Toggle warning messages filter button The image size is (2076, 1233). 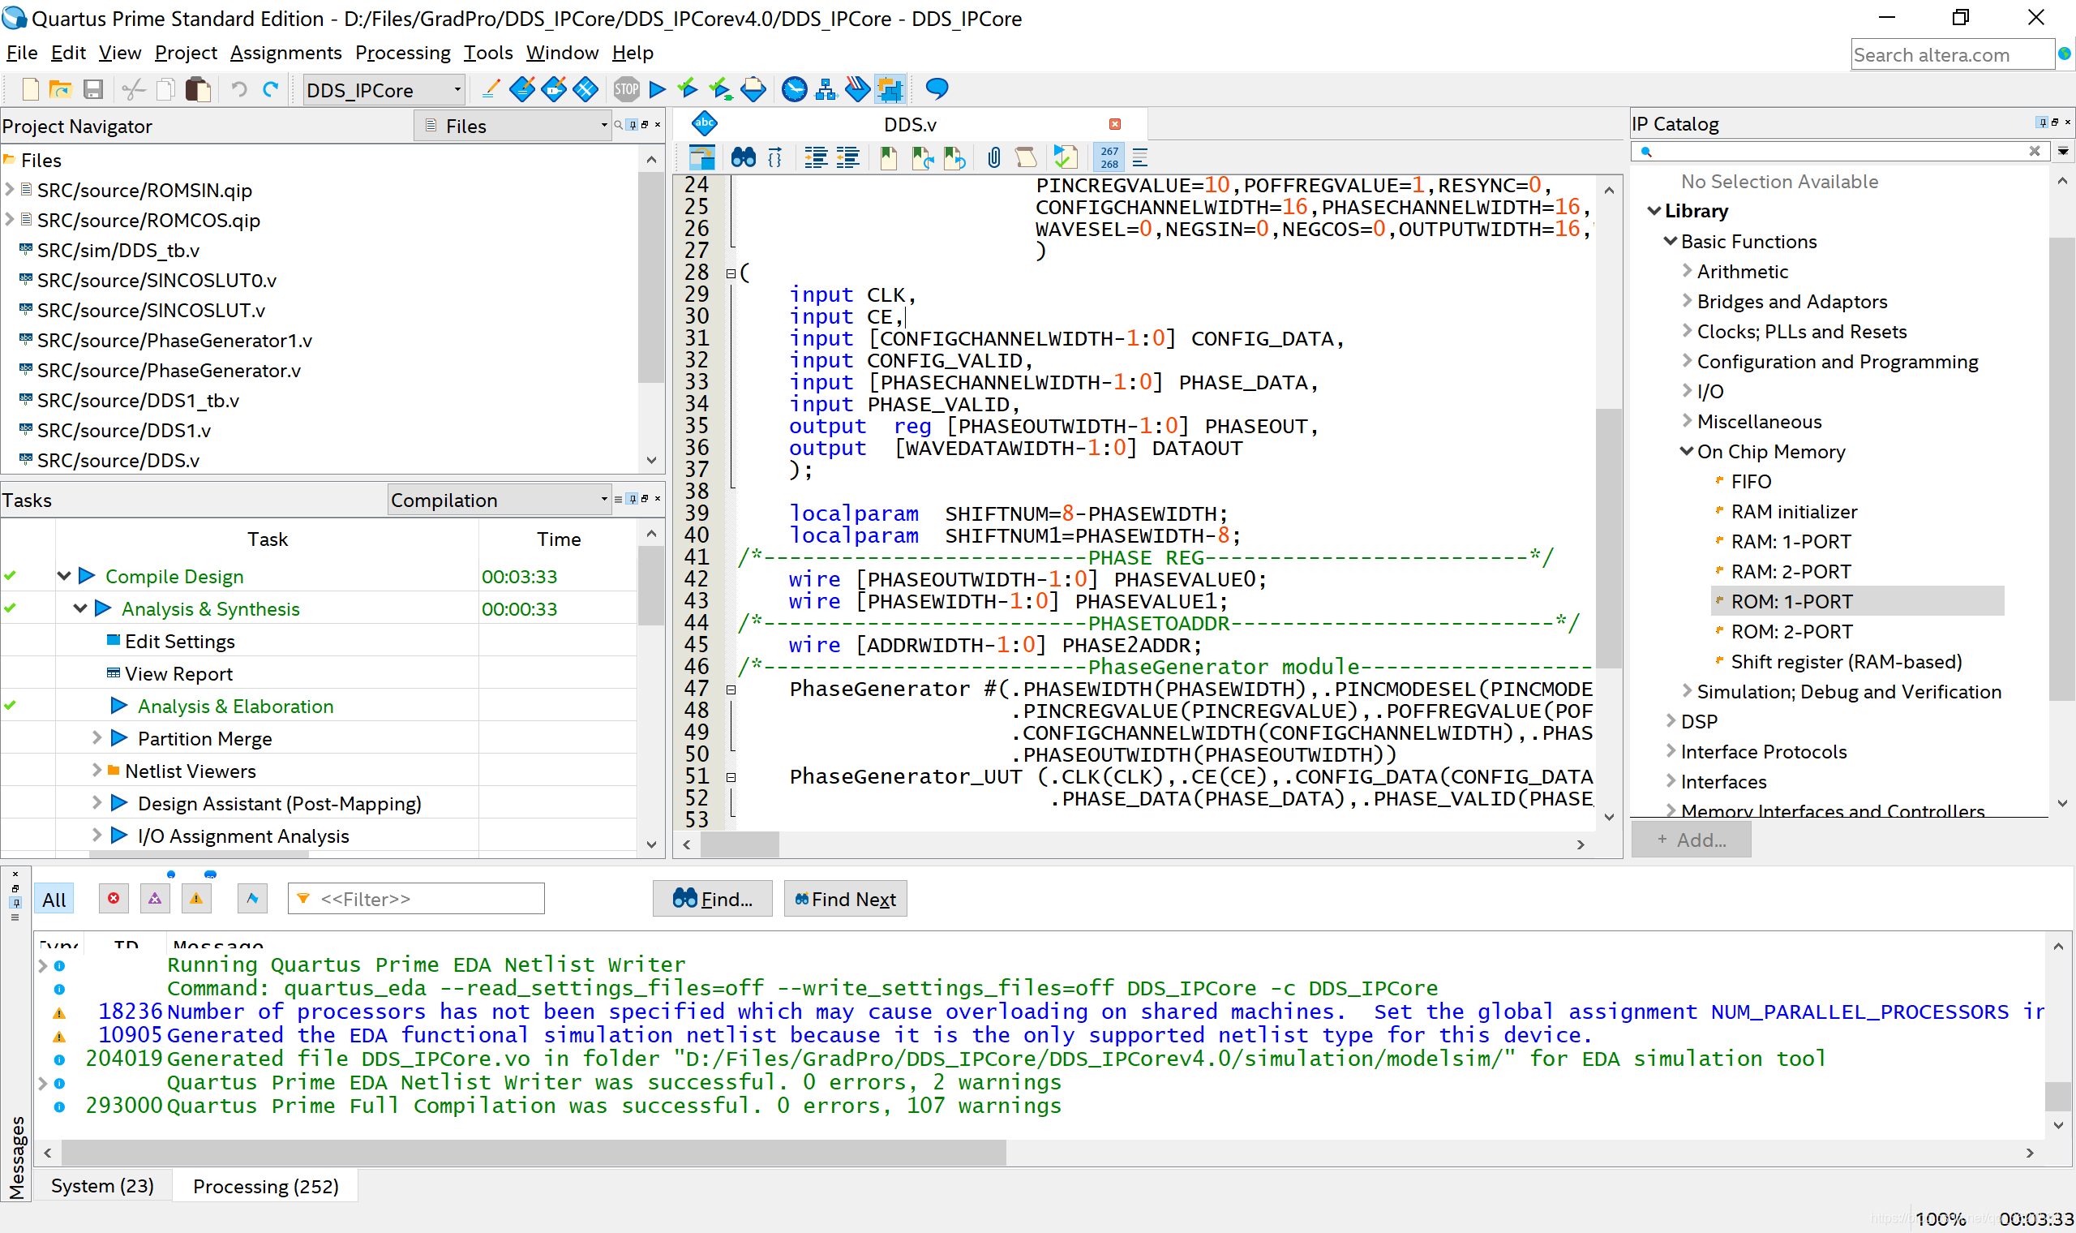[x=196, y=899]
